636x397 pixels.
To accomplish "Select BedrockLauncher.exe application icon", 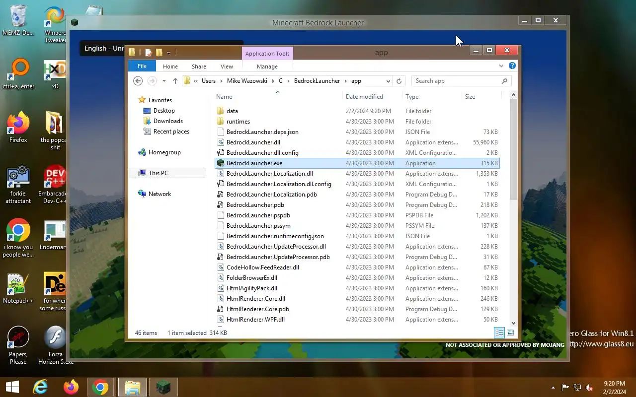I will click(221, 163).
